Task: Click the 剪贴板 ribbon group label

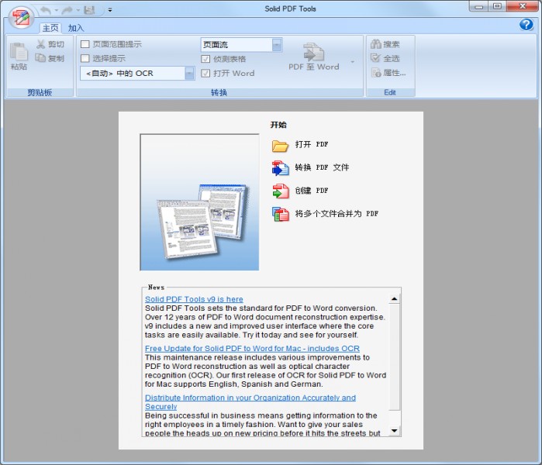Action: click(40, 92)
